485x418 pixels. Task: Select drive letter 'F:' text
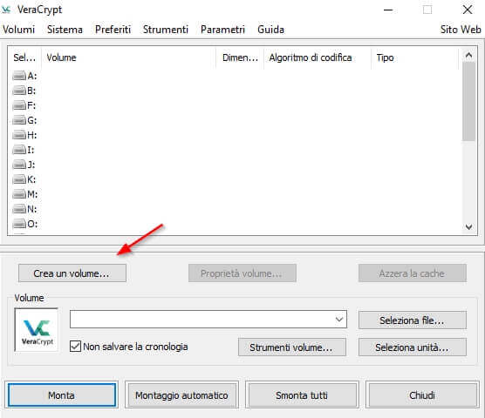31,105
